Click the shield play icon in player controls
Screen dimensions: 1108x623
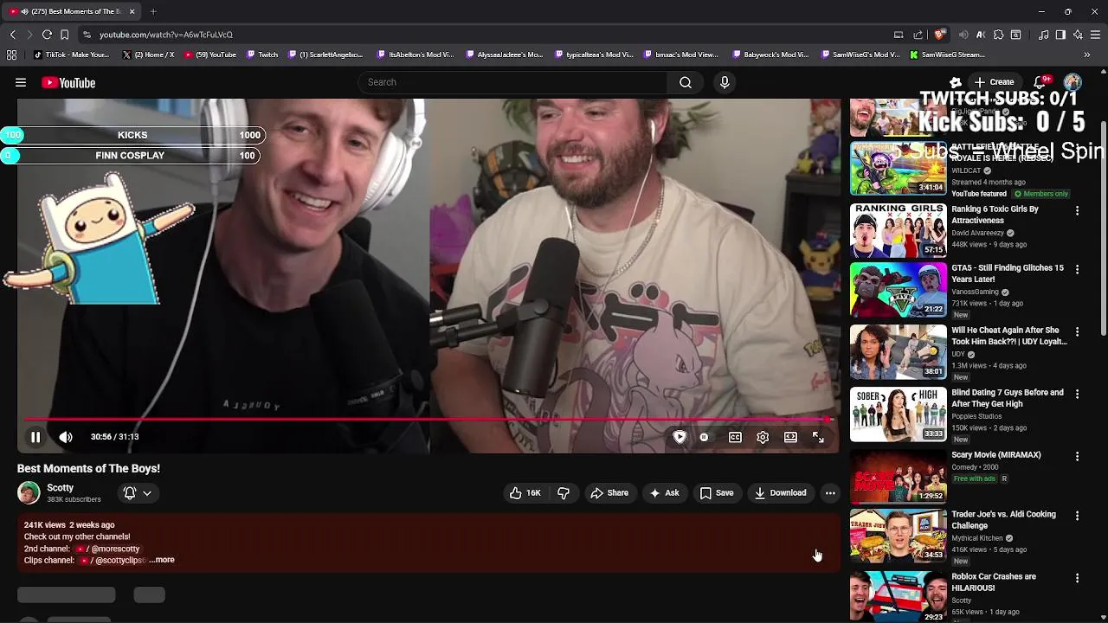pyautogui.click(x=680, y=437)
